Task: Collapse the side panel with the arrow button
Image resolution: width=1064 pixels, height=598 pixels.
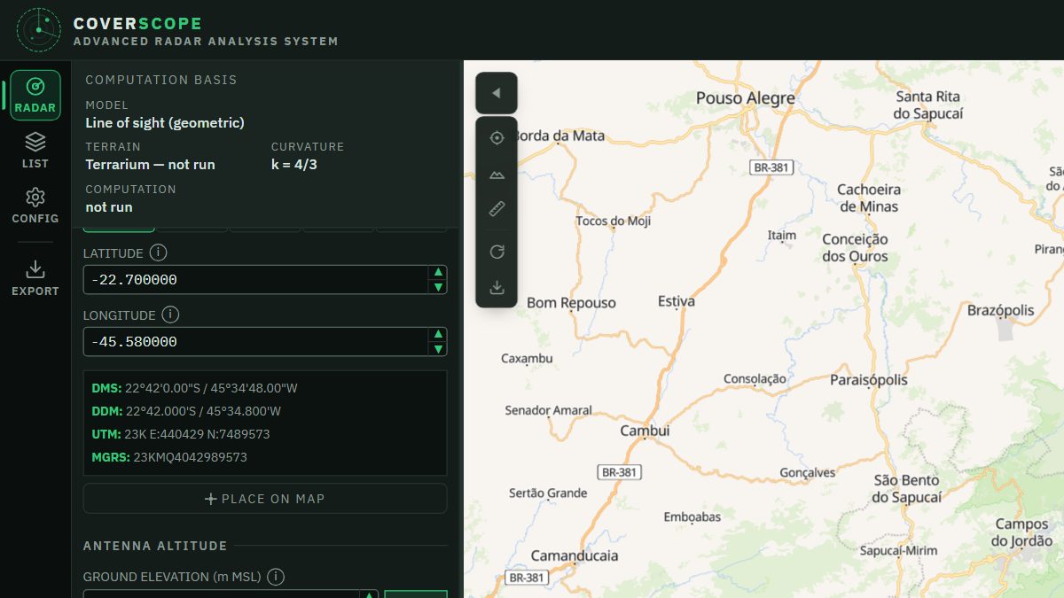Action: coord(497,93)
